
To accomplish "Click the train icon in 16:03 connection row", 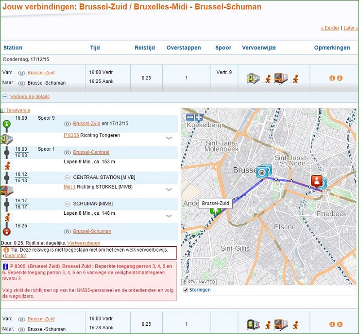I will (253, 324).
